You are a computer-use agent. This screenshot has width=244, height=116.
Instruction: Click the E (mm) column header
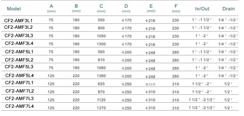click(151, 8)
